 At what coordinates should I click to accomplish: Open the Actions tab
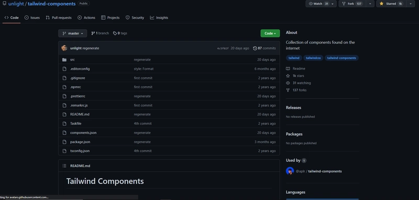[x=86, y=18]
